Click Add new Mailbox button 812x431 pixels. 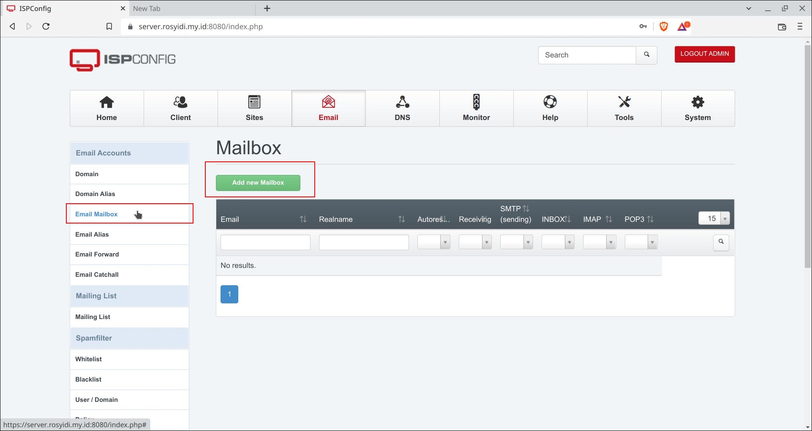coord(258,183)
